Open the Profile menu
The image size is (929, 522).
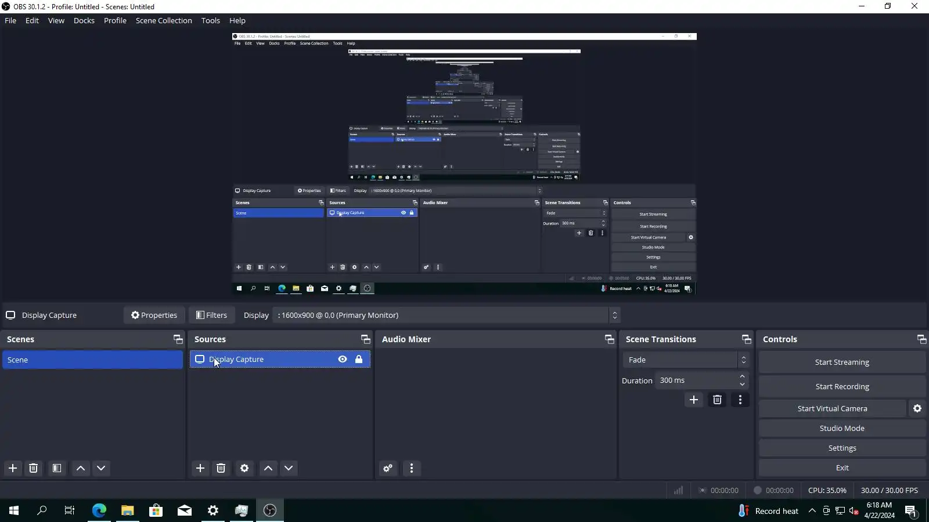point(115,20)
